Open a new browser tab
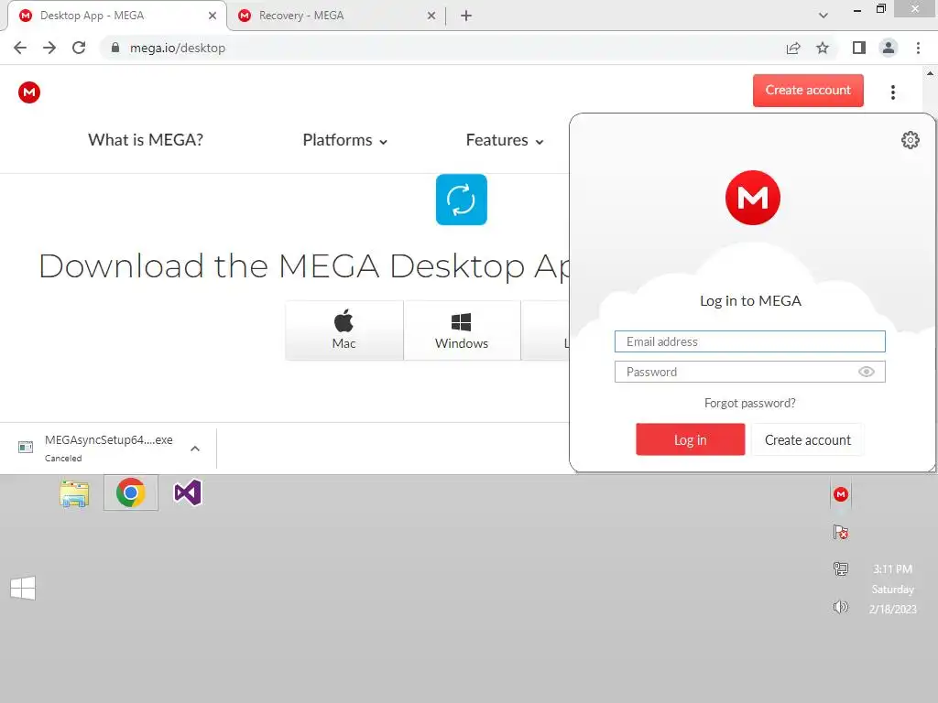The height and width of the screenshot is (703, 938). coord(466,16)
